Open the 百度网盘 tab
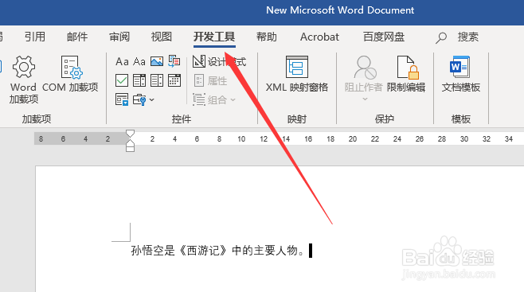This screenshot has height=292, width=524. point(384,37)
